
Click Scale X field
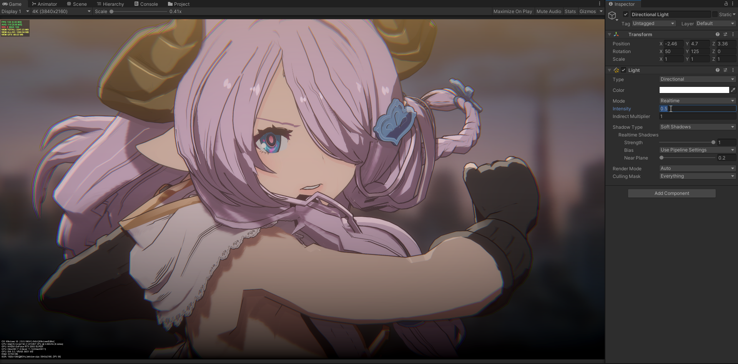pyautogui.click(x=673, y=59)
